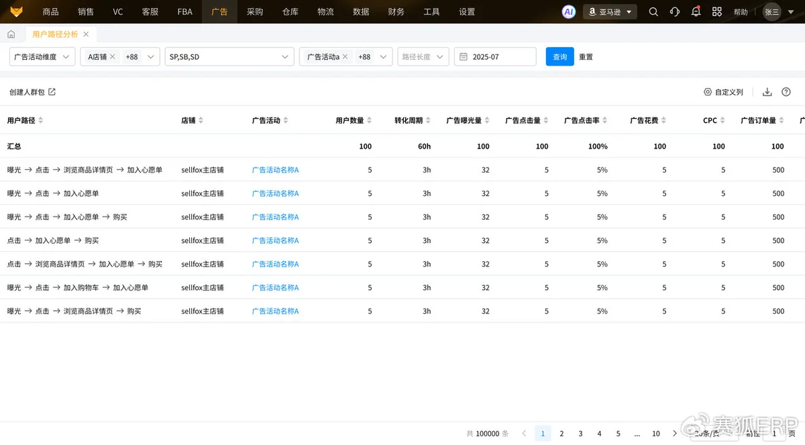Open the 广告 menu in top navigation

coord(219,11)
